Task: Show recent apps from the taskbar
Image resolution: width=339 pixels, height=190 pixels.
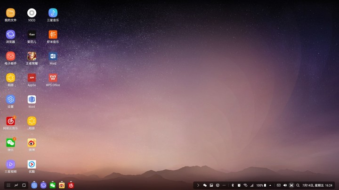Action: point(16,185)
